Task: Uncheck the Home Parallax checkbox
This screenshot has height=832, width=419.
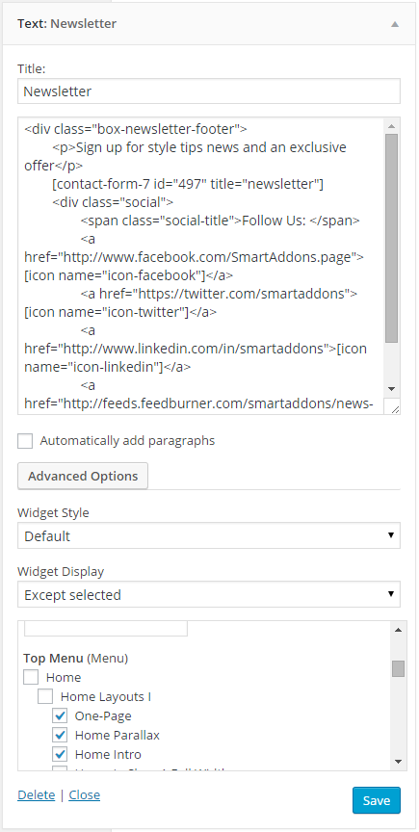Action: click(x=60, y=735)
